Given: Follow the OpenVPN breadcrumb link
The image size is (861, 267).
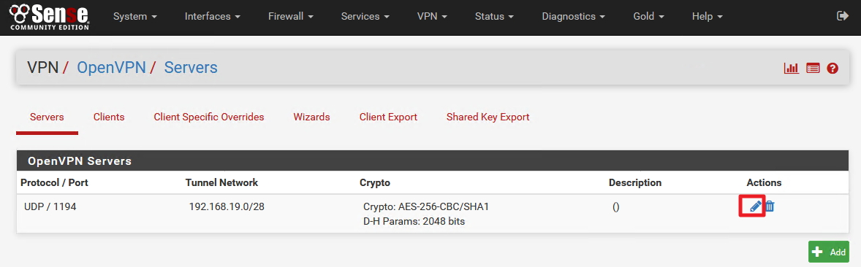Looking at the screenshot, I should (x=112, y=67).
